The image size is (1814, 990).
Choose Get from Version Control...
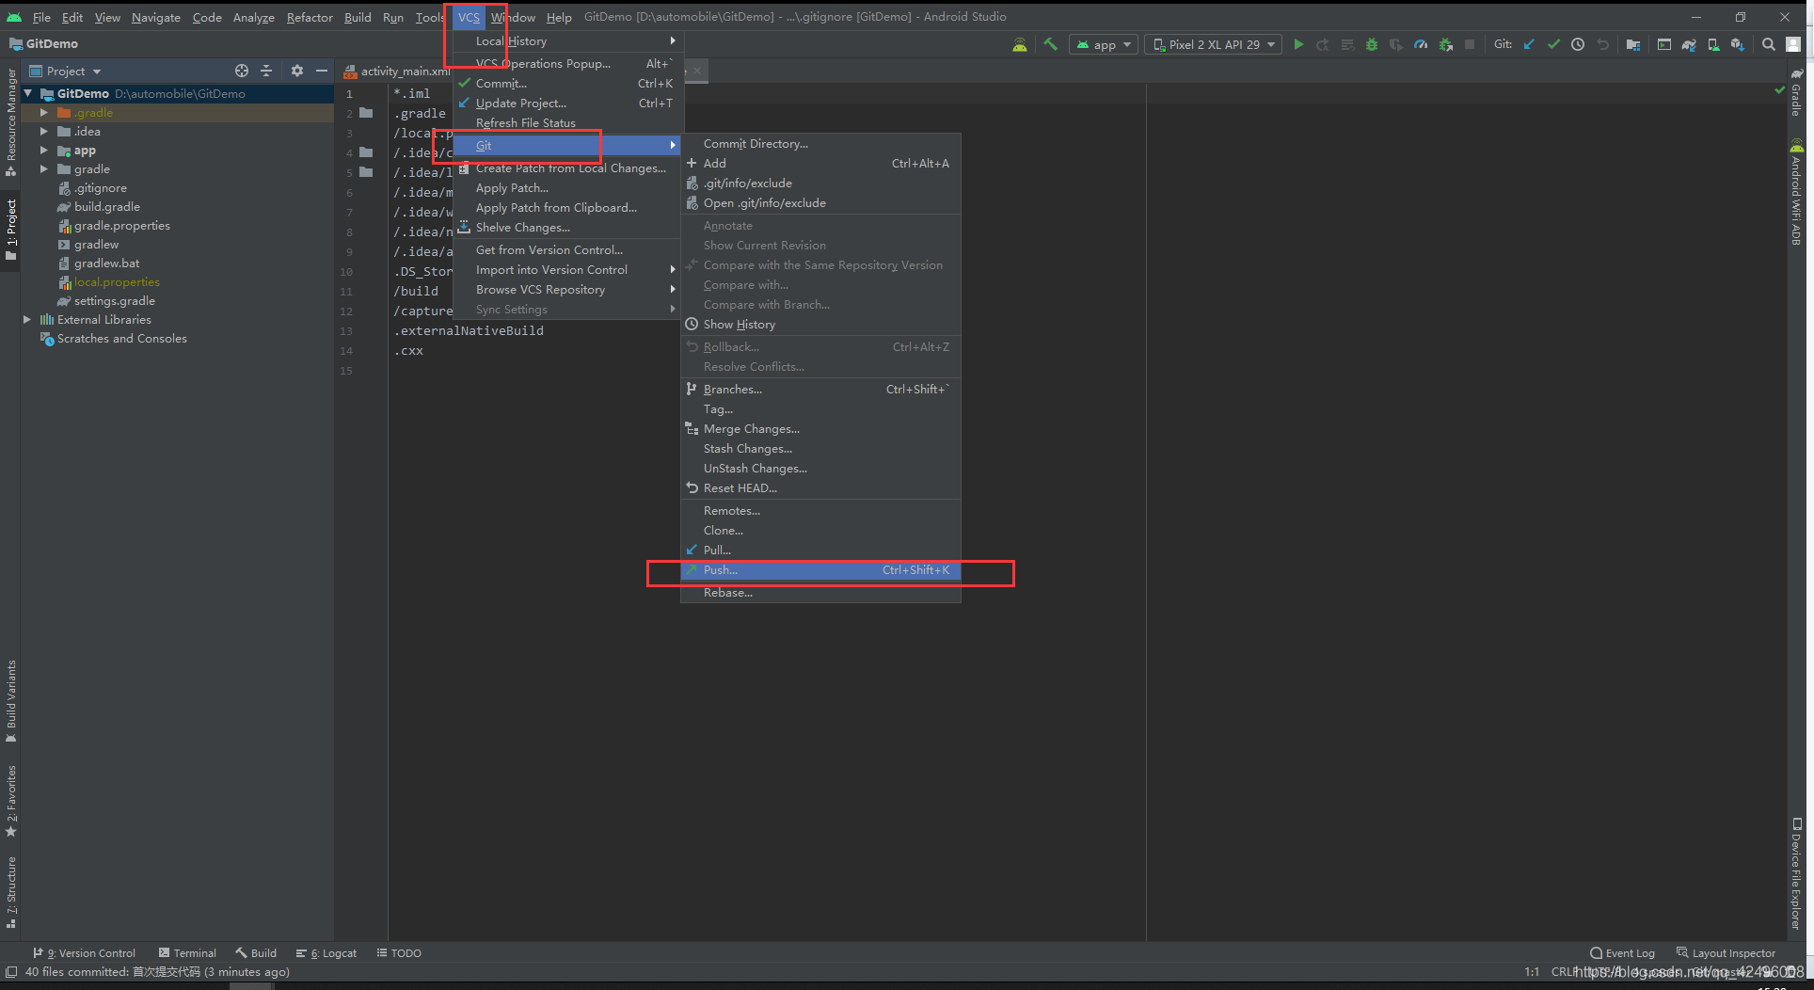(567, 250)
